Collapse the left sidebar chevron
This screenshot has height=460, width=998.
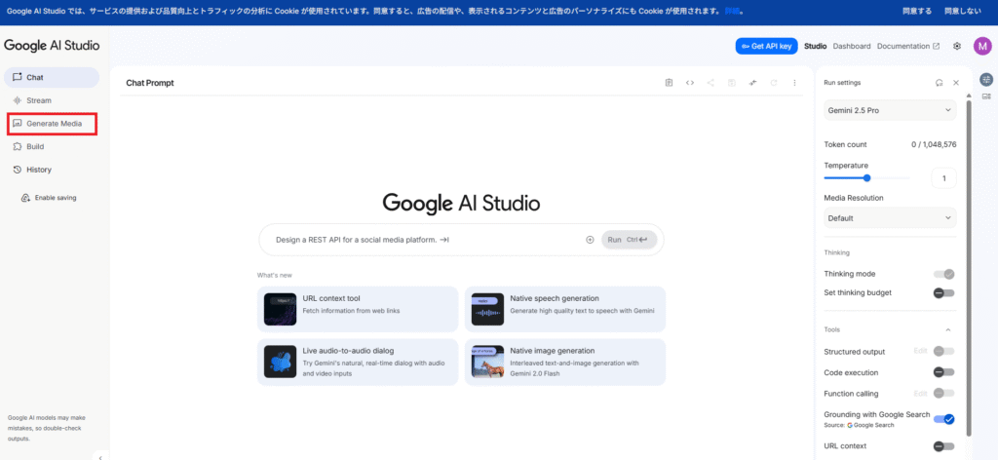point(101,456)
